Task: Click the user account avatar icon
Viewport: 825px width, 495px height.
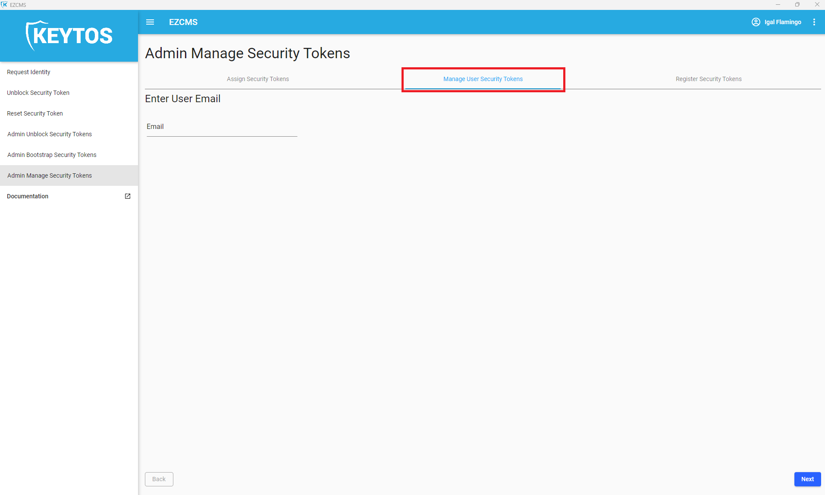Action: click(756, 22)
